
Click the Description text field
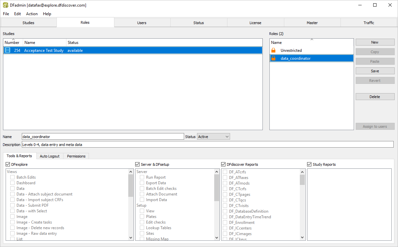pyautogui.click(x=207, y=144)
